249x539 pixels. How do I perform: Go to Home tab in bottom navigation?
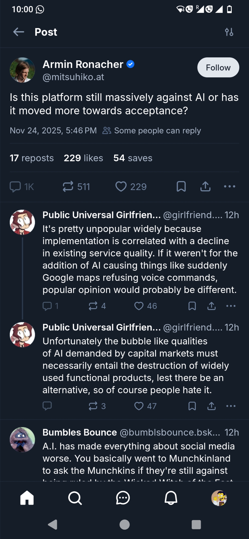click(27, 498)
